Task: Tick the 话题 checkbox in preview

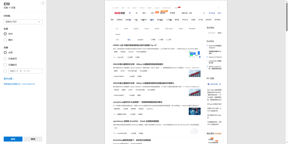Action: click(159, 40)
